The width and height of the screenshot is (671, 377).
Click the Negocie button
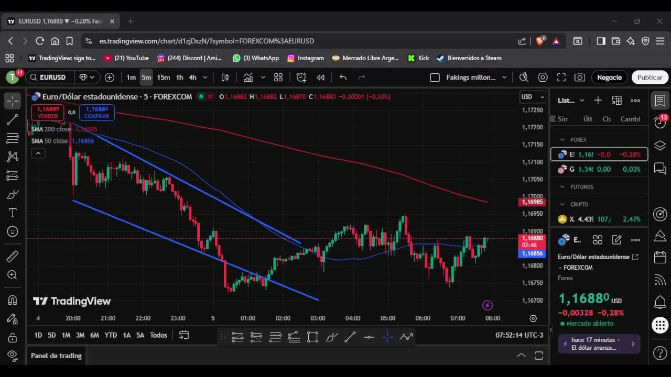tap(609, 77)
